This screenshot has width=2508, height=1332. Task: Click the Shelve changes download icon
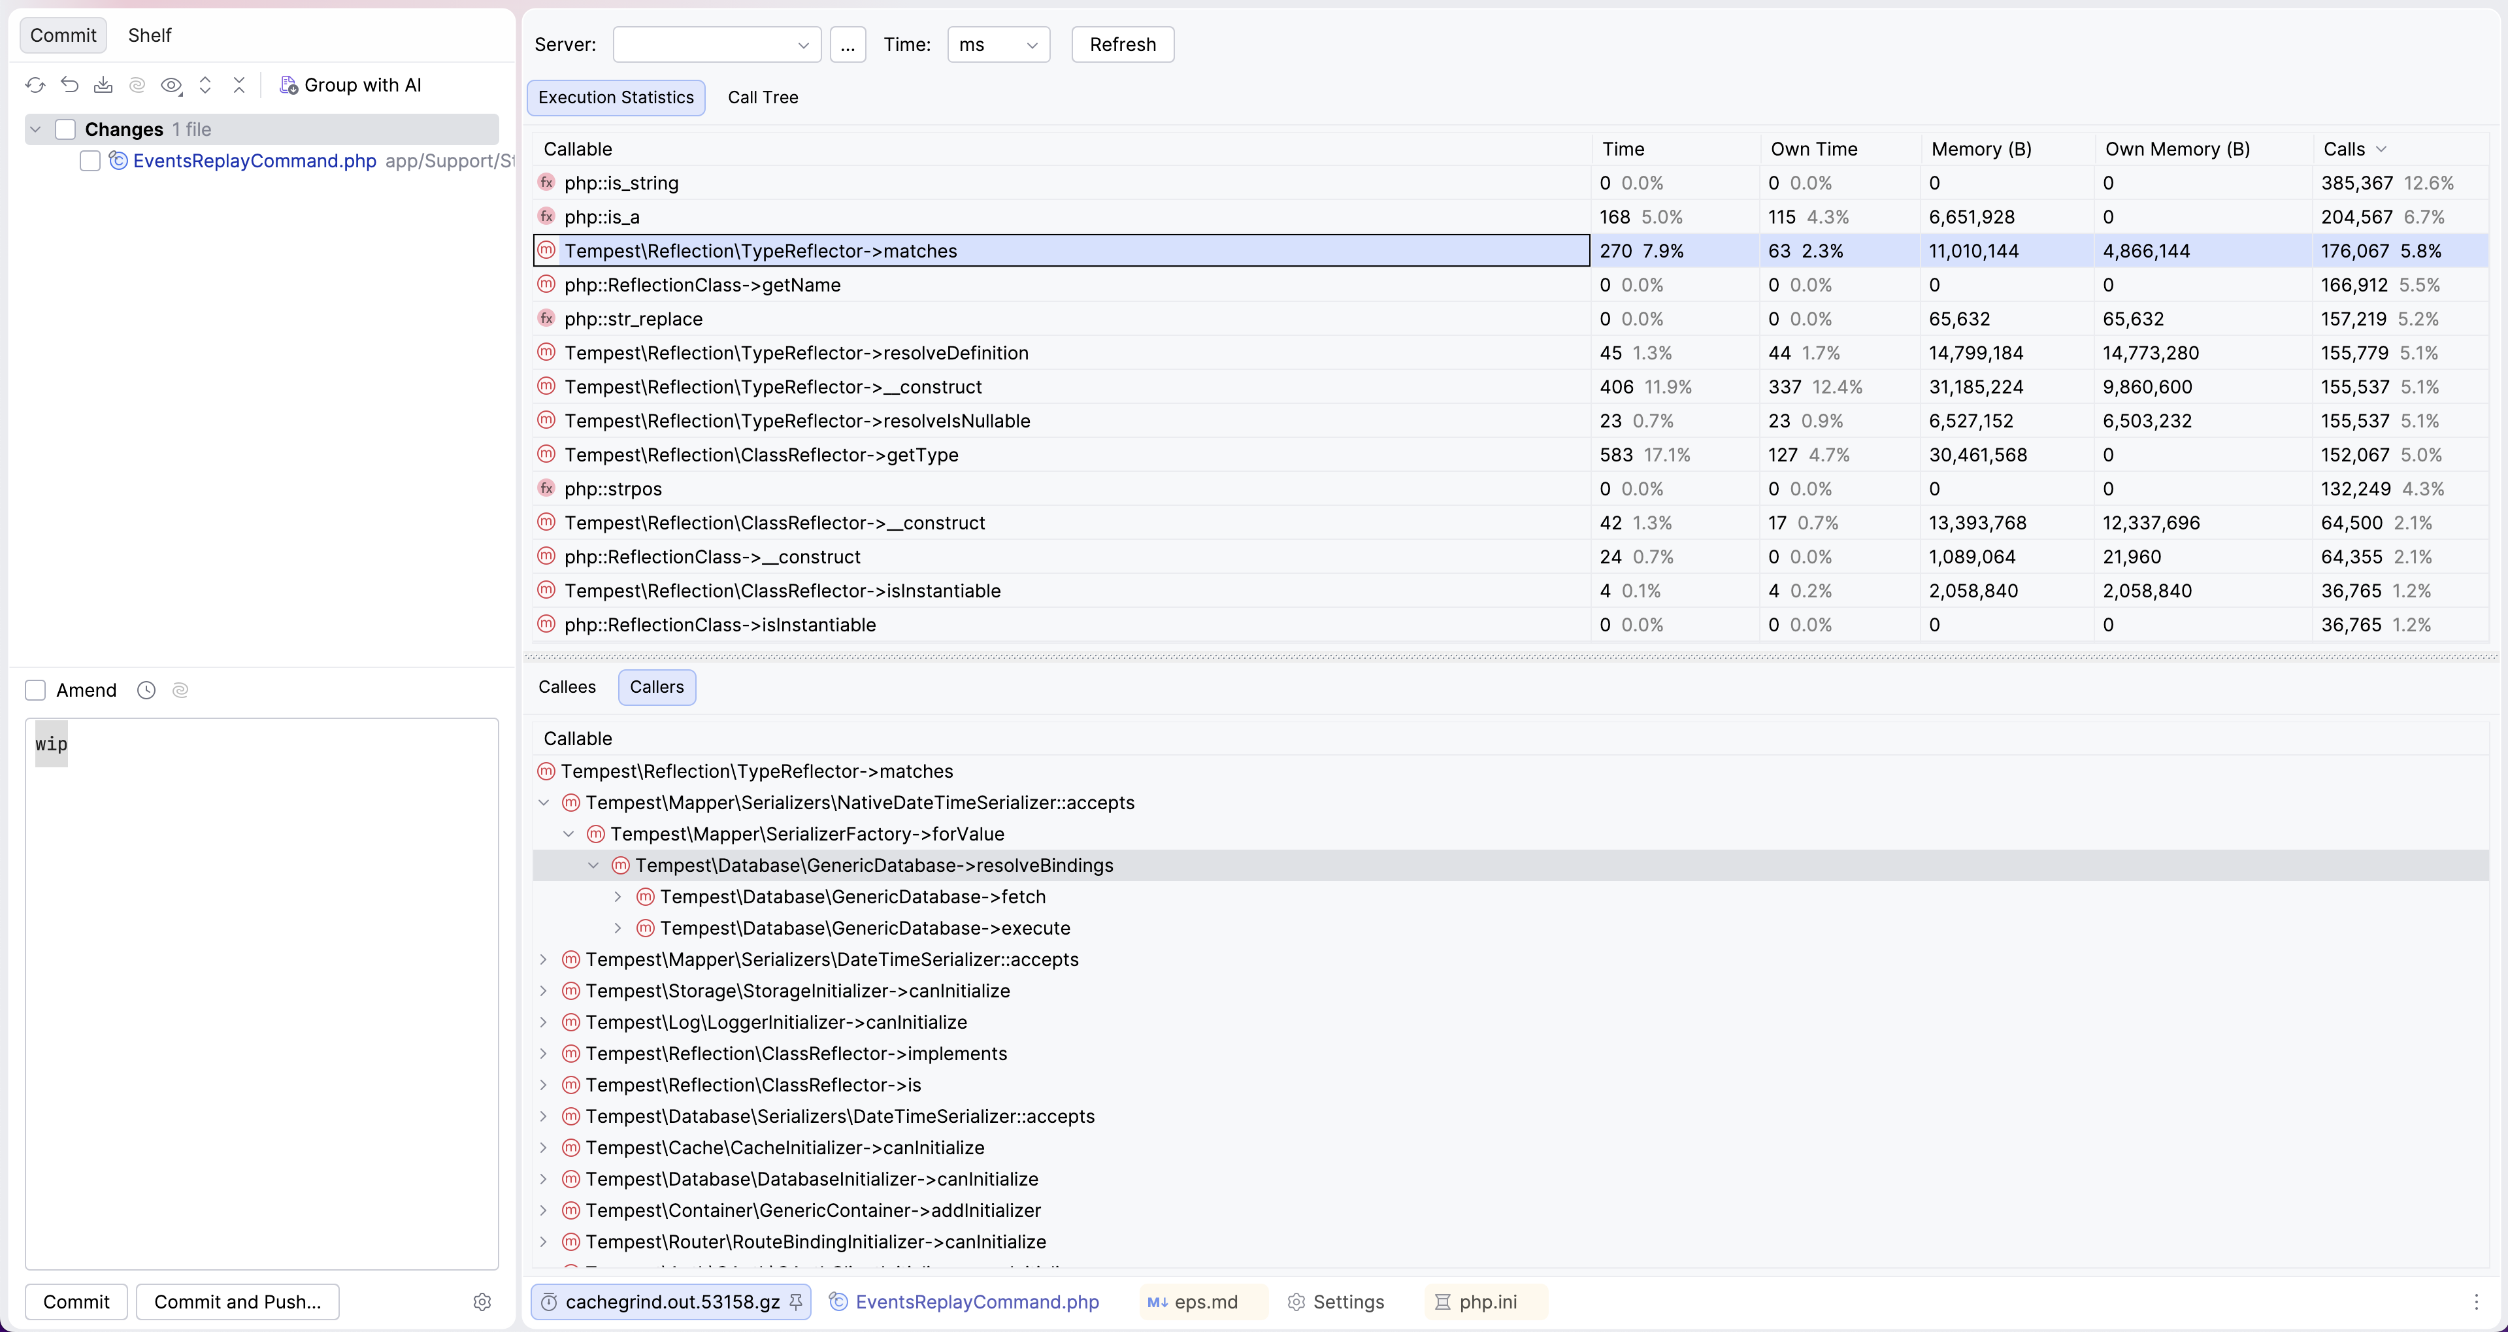[103, 85]
